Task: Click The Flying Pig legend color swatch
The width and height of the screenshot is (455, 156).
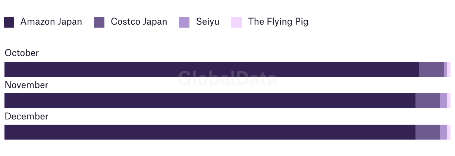Action: coord(236,22)
